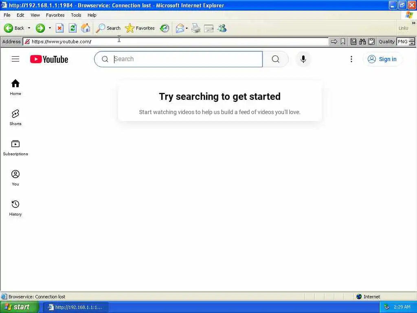The width and height of the screenshot is (417, 313).
Task: Click the 'Try searching to get started' heading
Action: [219, 97]
